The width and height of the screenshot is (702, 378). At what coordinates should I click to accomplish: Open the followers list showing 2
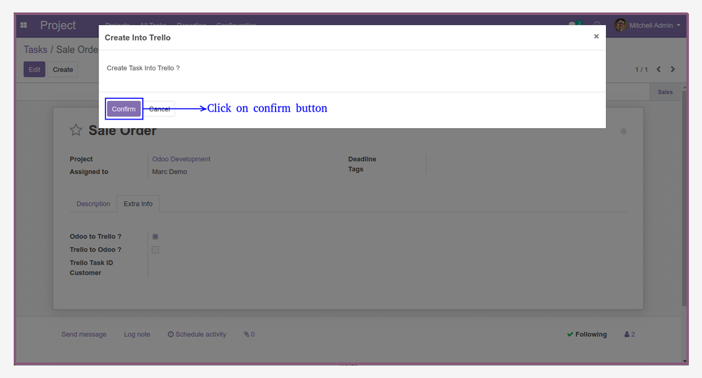tap(630, 334)
